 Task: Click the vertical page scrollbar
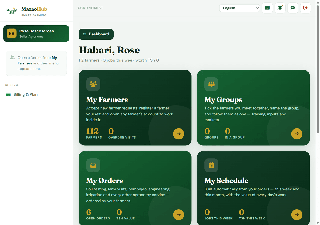tap(317, 69)
